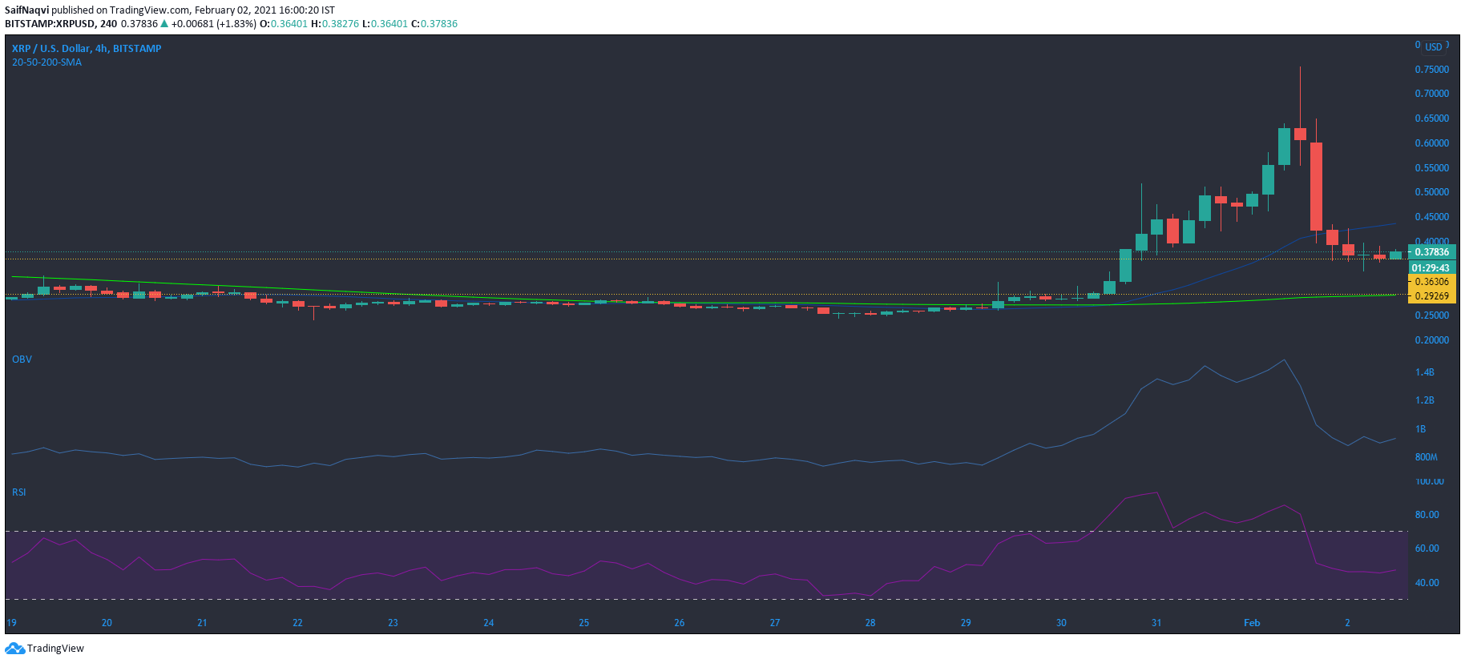
Task: Click the Feb label on the time axis
Action: click(1252, 623)
